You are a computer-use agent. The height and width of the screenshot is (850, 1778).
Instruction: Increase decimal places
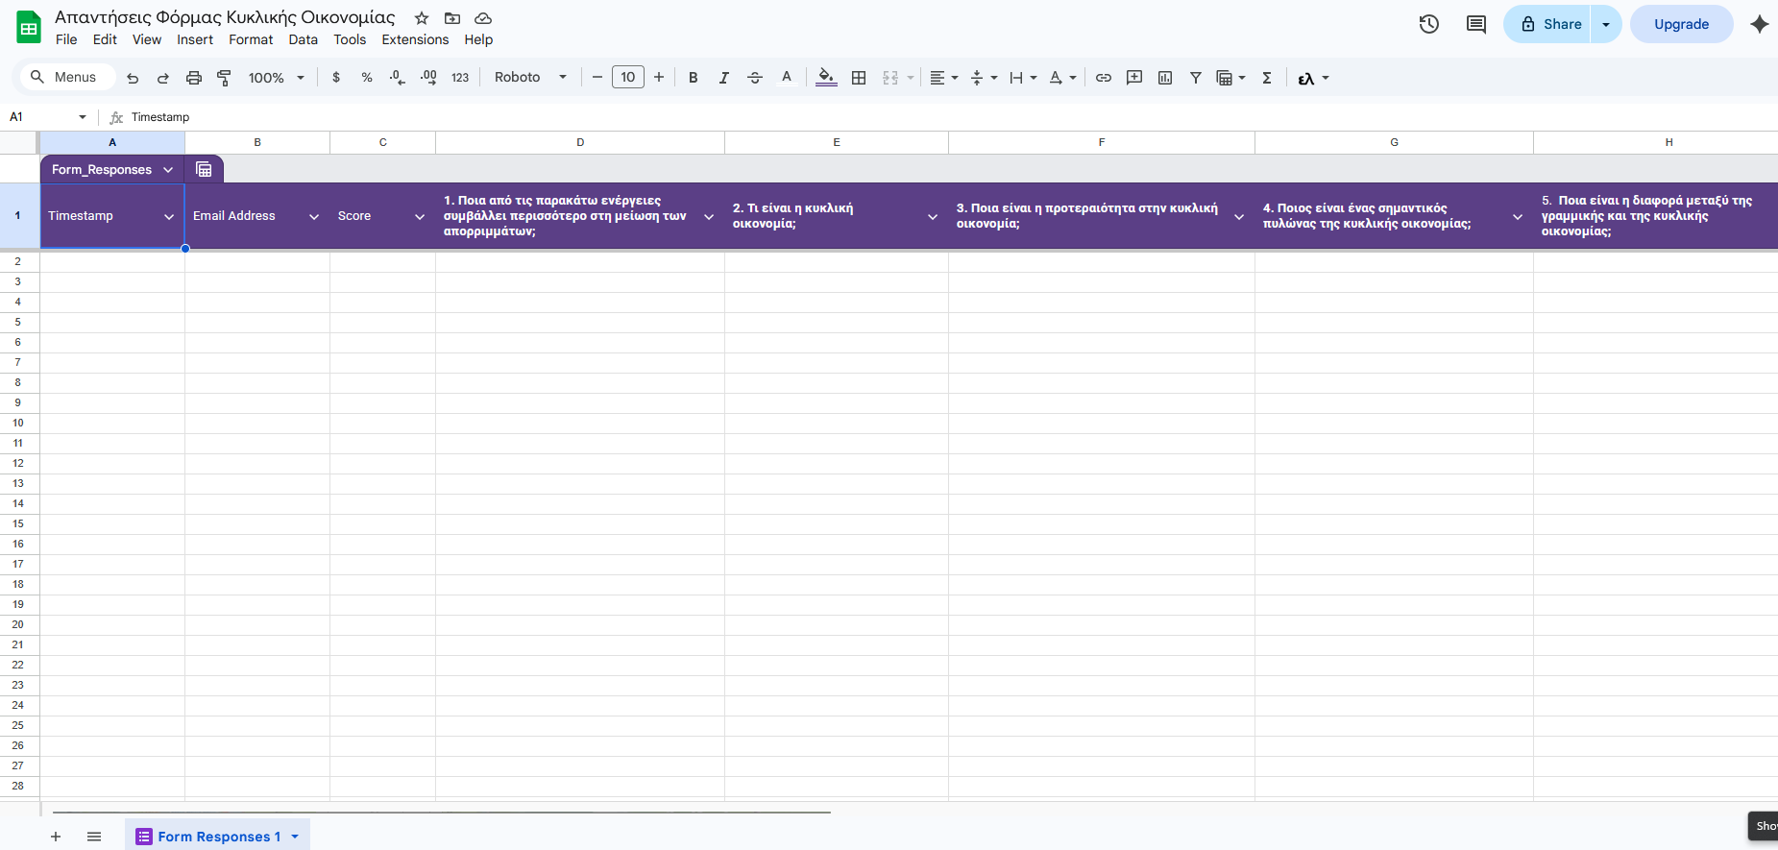[428, 78]
